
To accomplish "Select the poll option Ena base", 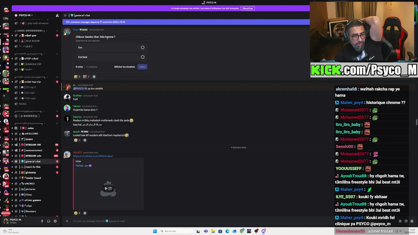I will [x=111, y=57].
